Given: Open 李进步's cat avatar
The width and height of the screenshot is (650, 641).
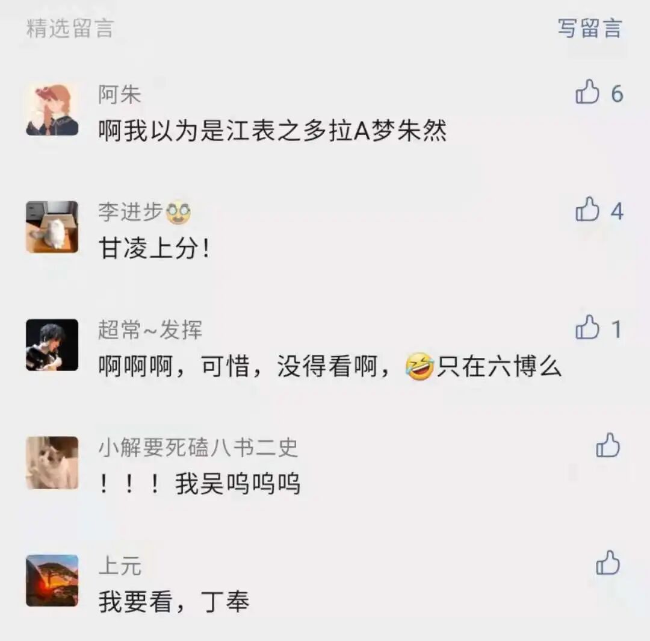Looking at the screenshot, I should tap(52, 227).
